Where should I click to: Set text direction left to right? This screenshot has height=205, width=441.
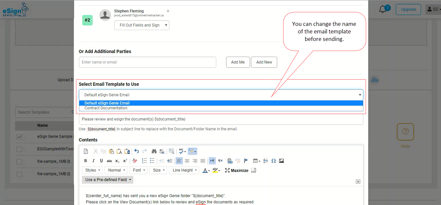(x=212, y=161)
